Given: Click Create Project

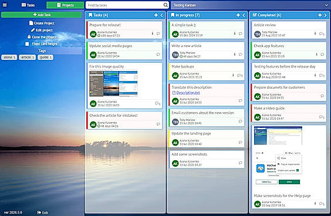Looking at the screenshot, I should click(x=42, y=23).
